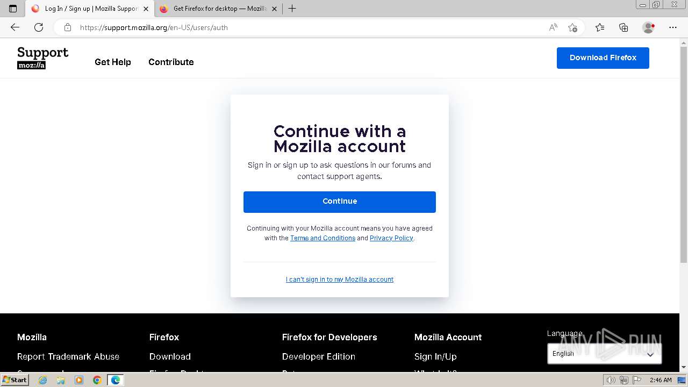Open the Collections icon
Image resolution: width=688 pixels, height=387 pixels.
pyautogui.click(x=623, y=27)
